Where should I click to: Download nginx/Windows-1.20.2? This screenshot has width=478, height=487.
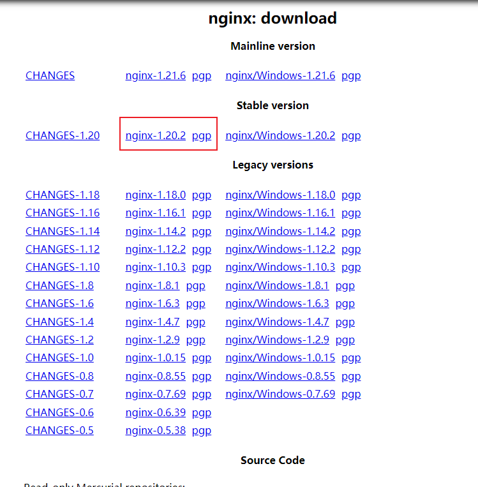280,135
